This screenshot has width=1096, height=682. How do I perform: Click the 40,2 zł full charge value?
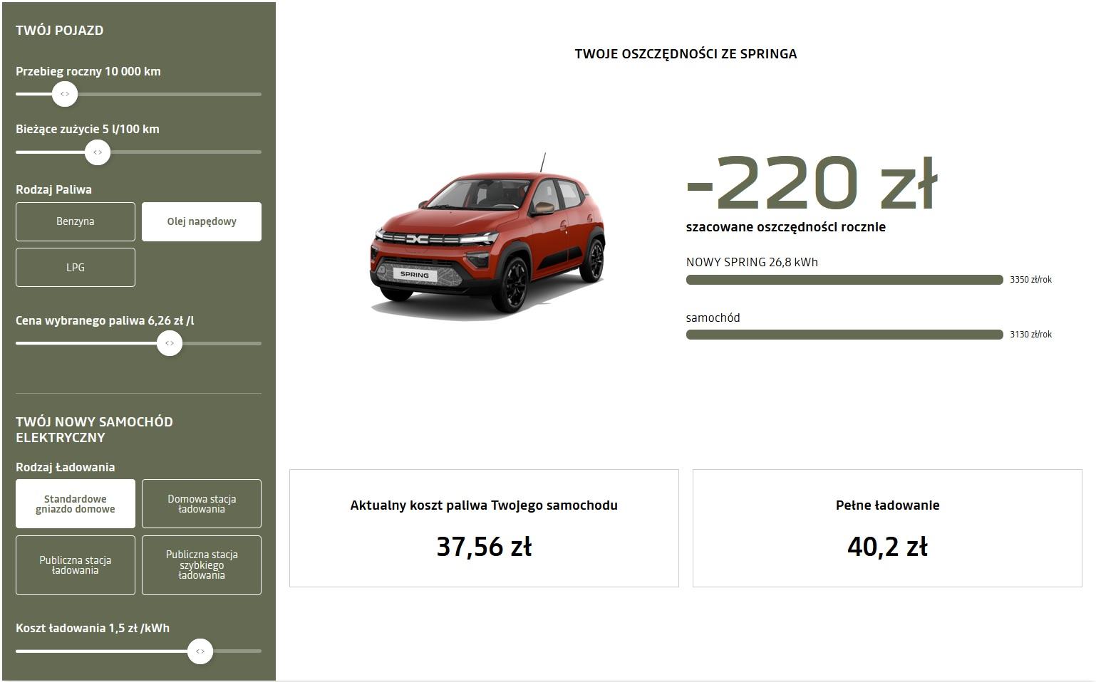887,547
